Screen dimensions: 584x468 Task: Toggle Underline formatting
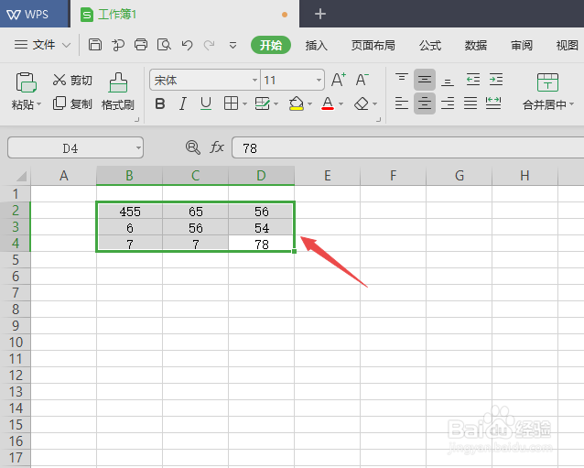pyautogui.click(x=206, y=103)
